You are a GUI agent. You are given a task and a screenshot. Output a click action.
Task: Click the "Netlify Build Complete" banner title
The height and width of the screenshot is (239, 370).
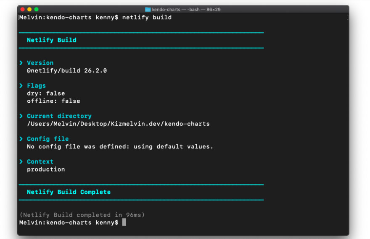[x=69, y=192]
